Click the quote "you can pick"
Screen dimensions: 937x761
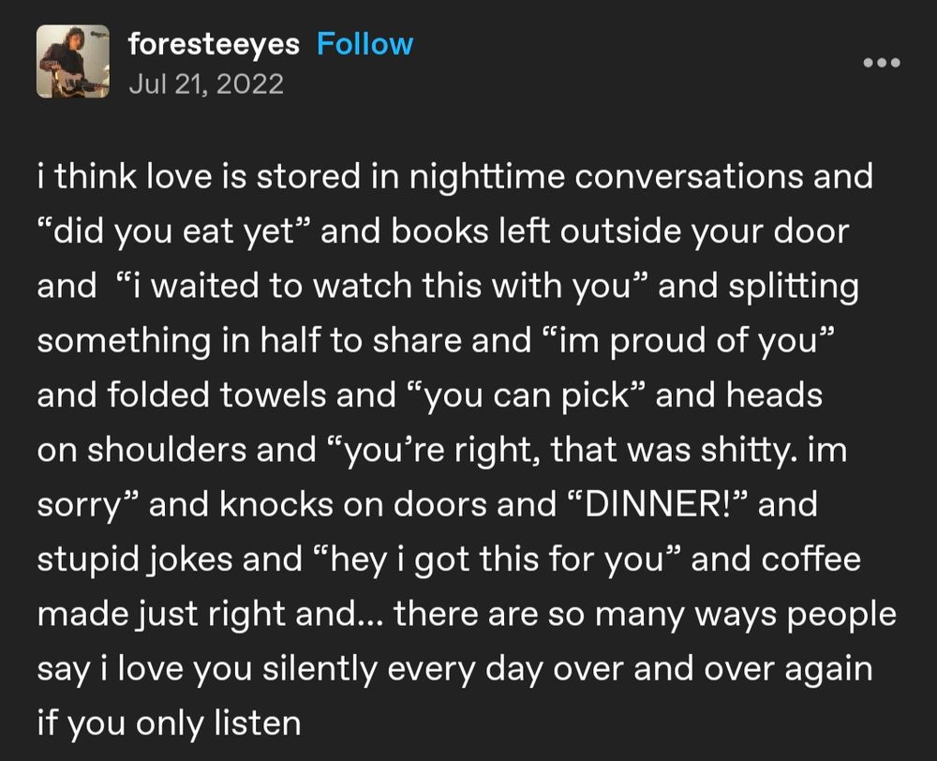526,396
